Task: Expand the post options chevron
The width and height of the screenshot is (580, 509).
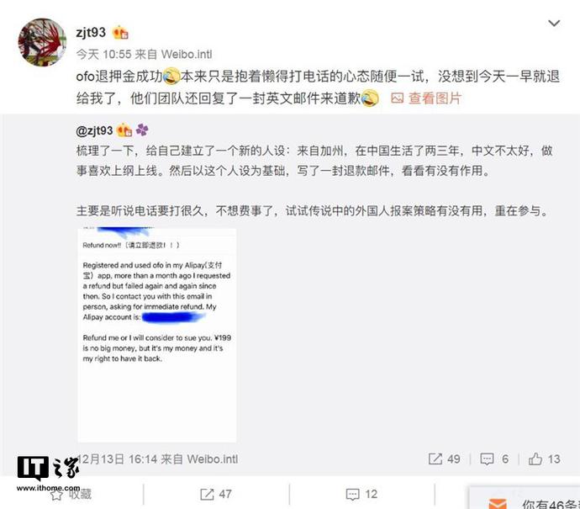Action: click(554, 24)
